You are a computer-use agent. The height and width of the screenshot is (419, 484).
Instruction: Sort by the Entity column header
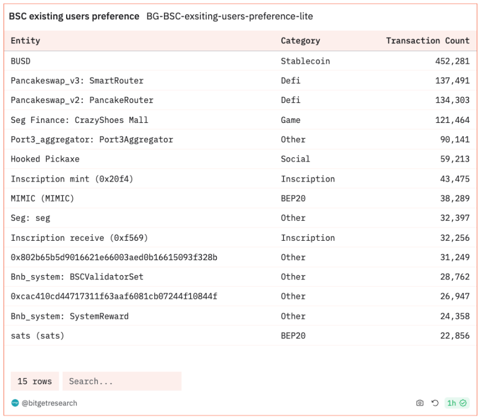(26, 41)
